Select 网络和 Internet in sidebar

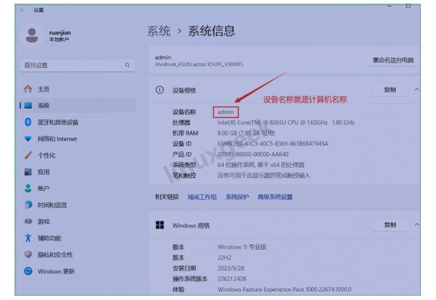tap(78, 139)
